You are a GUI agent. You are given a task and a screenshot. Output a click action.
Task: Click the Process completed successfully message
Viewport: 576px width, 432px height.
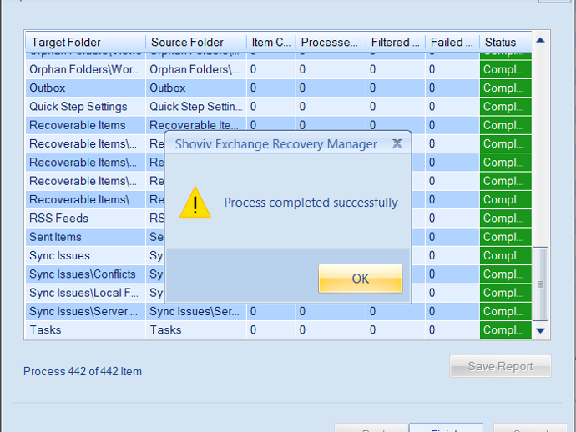pos(311,203)
